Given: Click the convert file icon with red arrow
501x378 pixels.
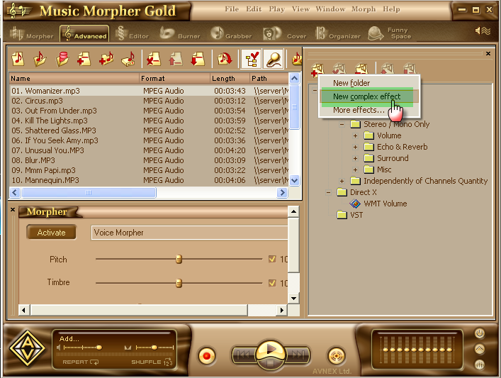Looking at the screenshot, I should point(225,59).
